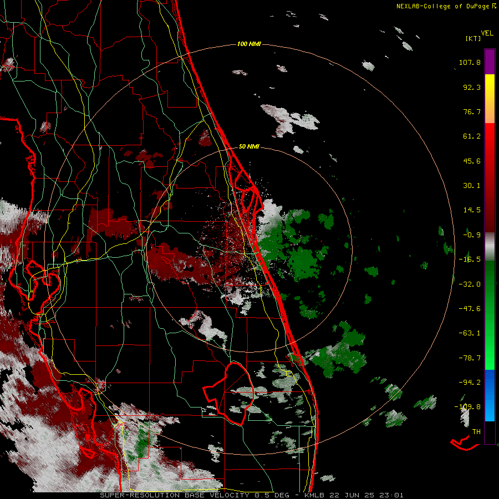499x499 pixels.
Task: Click the -16.5 velocity scale value
Action: (x=470, y=259)
